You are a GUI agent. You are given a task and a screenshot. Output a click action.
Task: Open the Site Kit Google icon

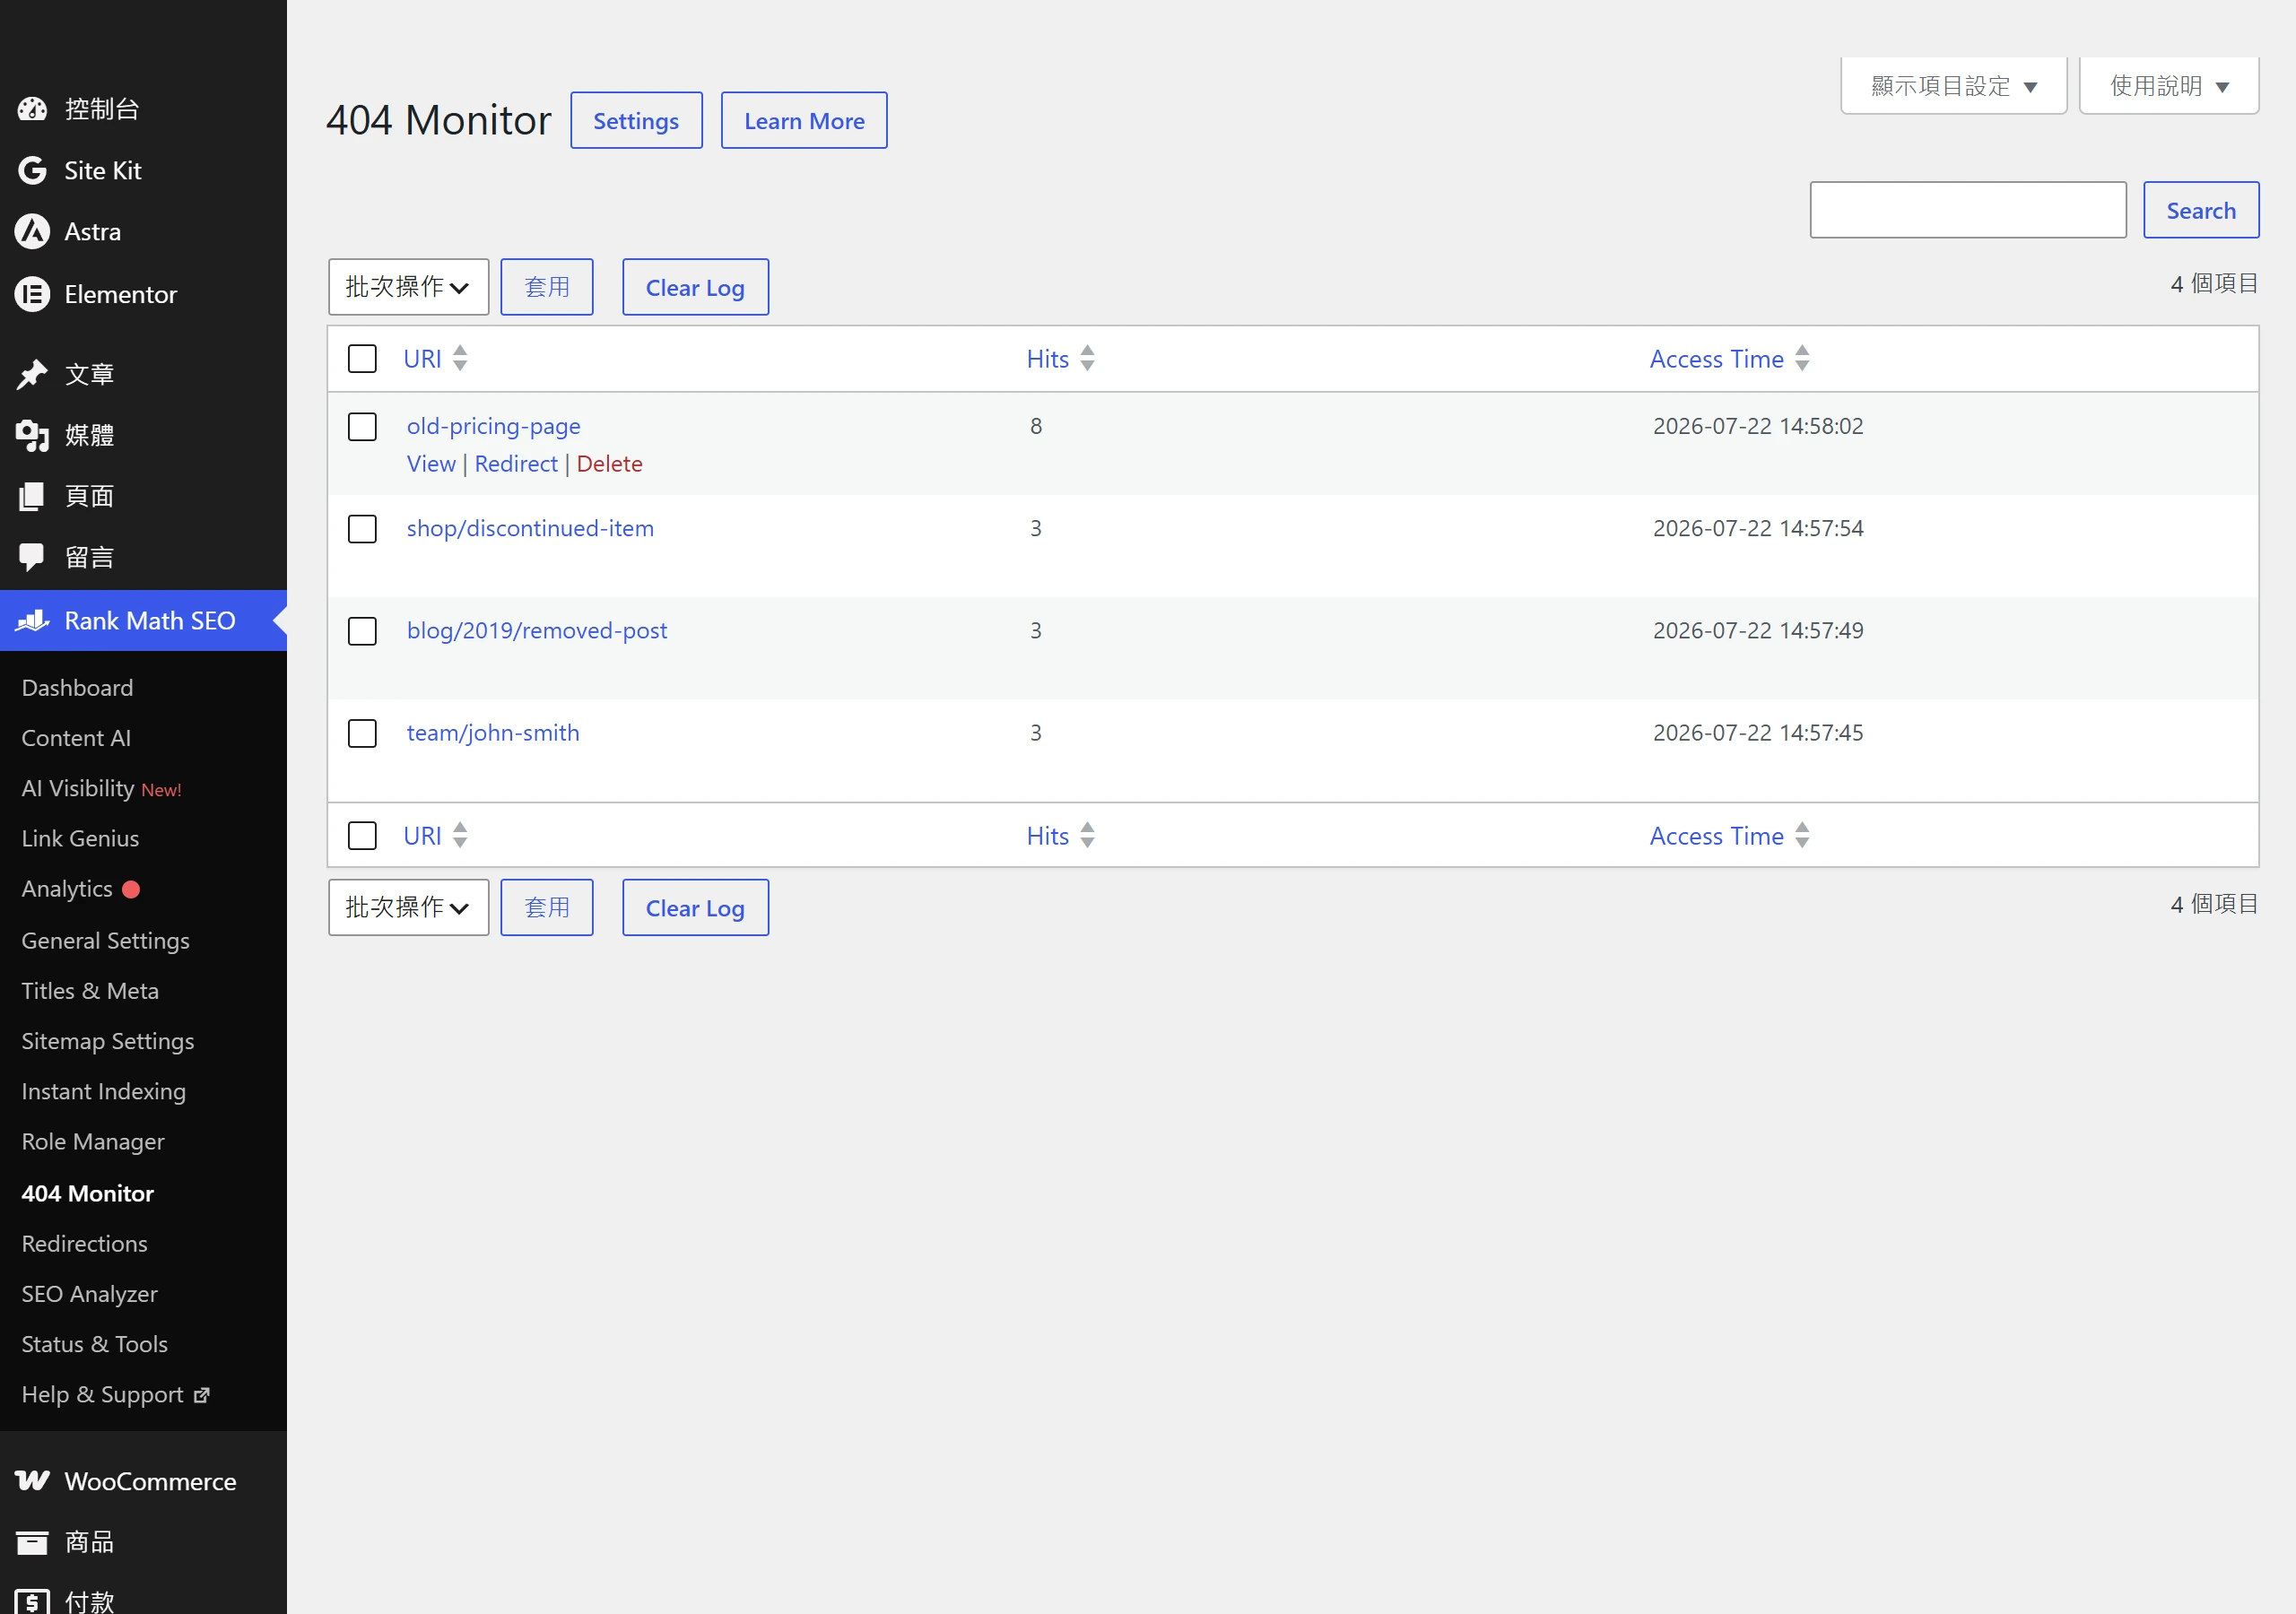click(32, 171)
